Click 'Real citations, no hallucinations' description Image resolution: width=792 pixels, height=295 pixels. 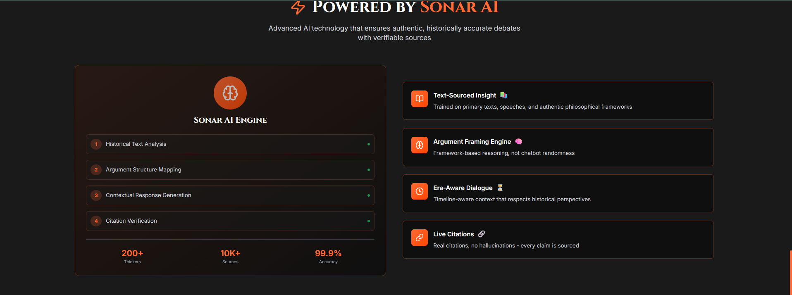point(506,246)
